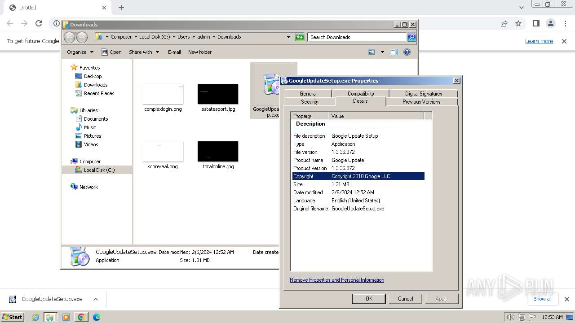Click Show all downloads button
Image resolution: width=575 pixels, height=323 pixels.
tap(542, 299)
